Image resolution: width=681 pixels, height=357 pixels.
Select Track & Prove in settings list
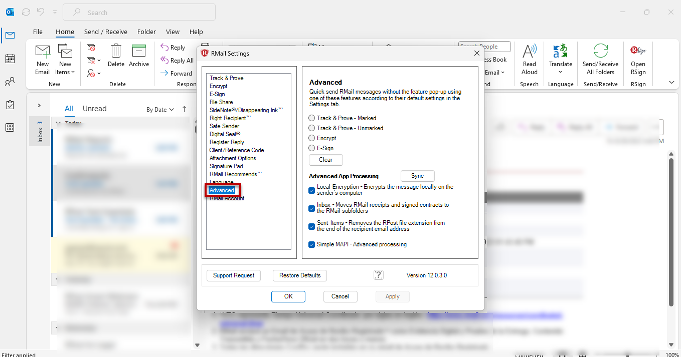tap(227, 78)
